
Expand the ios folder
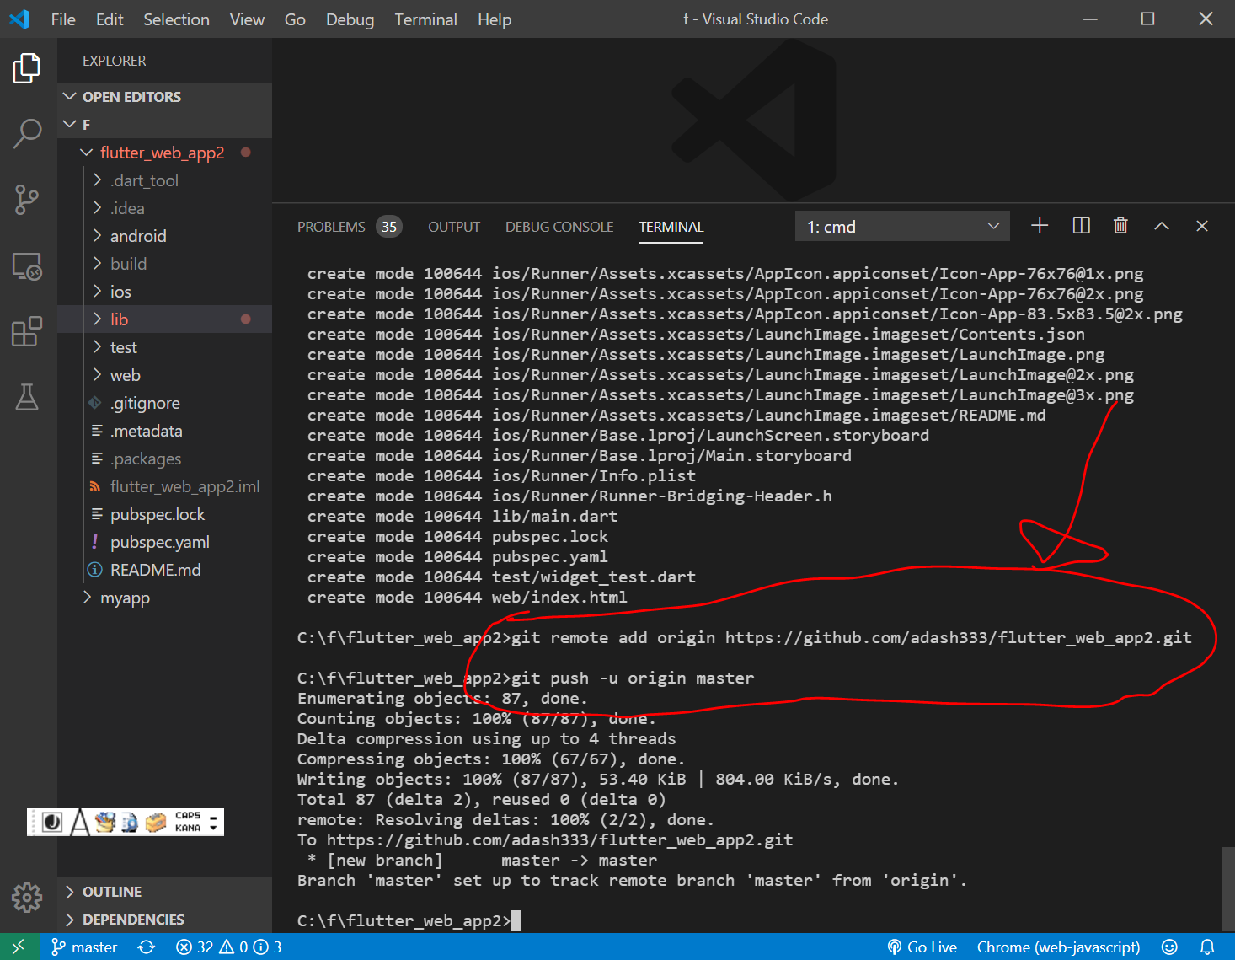[x=164, y=292]
